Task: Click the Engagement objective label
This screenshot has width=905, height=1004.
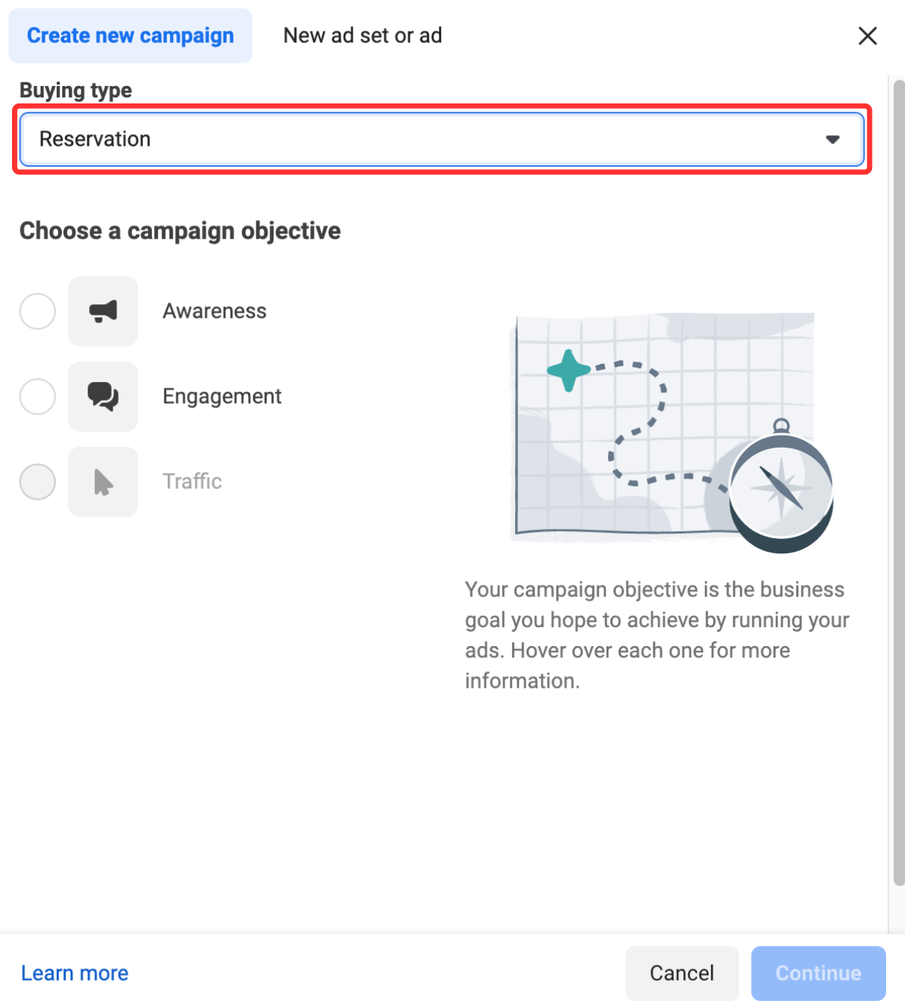Action: 222,396
